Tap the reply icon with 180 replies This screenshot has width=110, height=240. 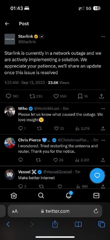pos(9,96)
